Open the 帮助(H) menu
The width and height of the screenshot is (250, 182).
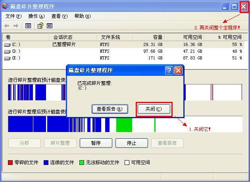click(x=83, y=16)
